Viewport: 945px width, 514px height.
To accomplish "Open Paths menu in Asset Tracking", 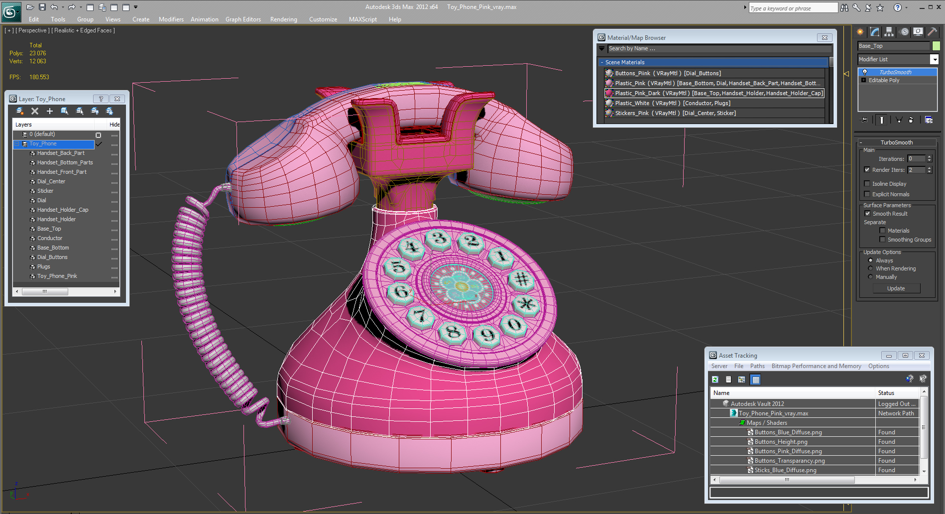I will (x=757, y=366).
